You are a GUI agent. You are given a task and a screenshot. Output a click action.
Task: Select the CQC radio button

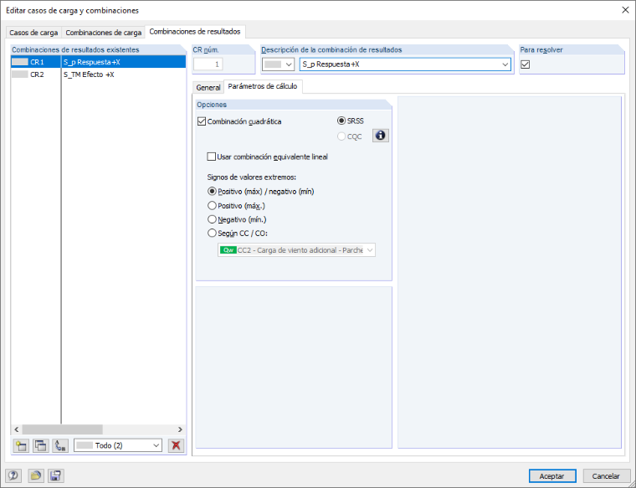[341, 136]
